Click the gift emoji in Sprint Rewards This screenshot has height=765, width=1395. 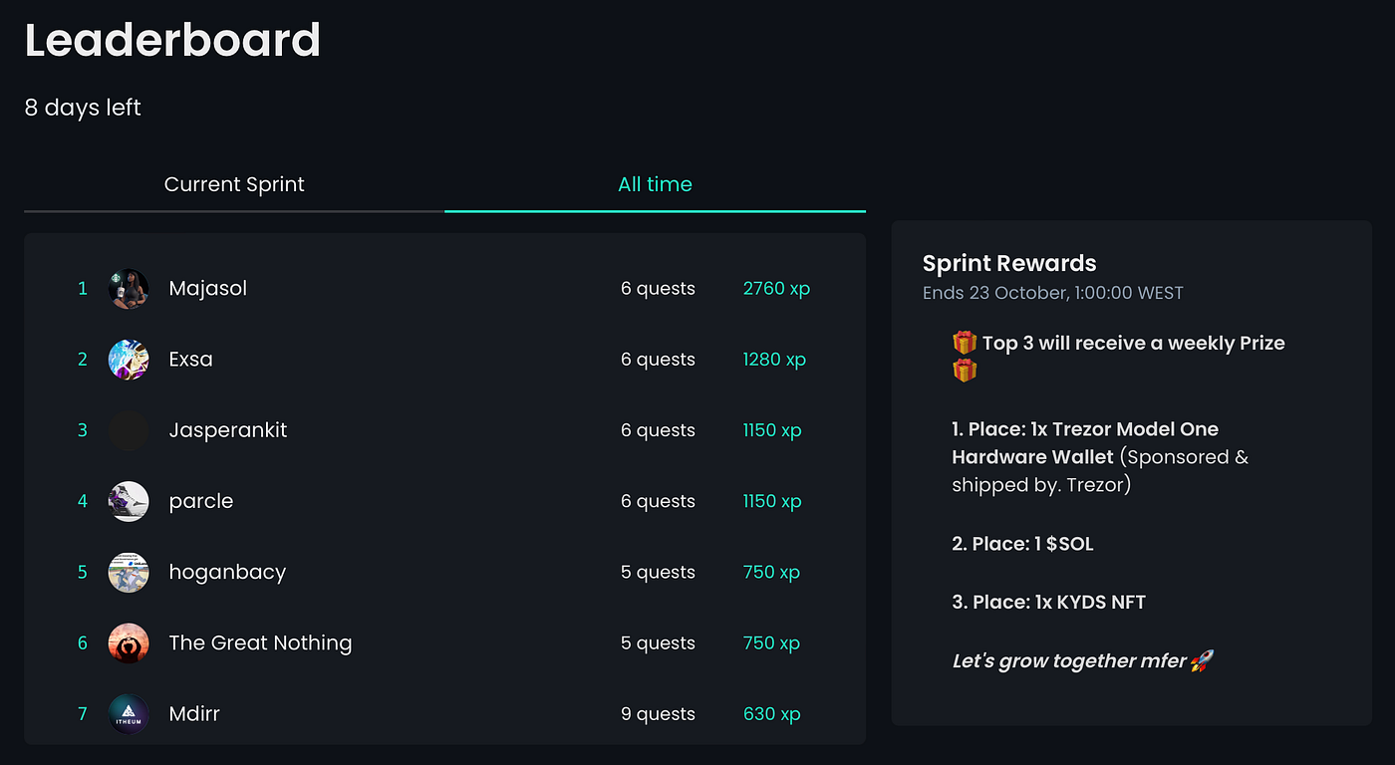pos(964,343)
